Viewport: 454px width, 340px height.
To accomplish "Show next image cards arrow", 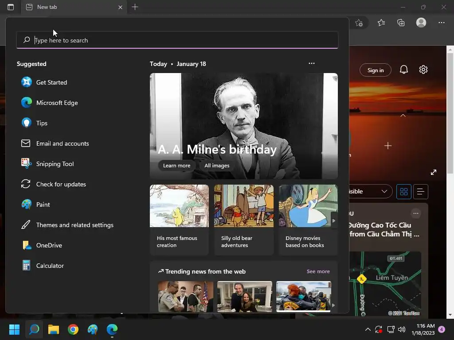I will pos(334,220).
